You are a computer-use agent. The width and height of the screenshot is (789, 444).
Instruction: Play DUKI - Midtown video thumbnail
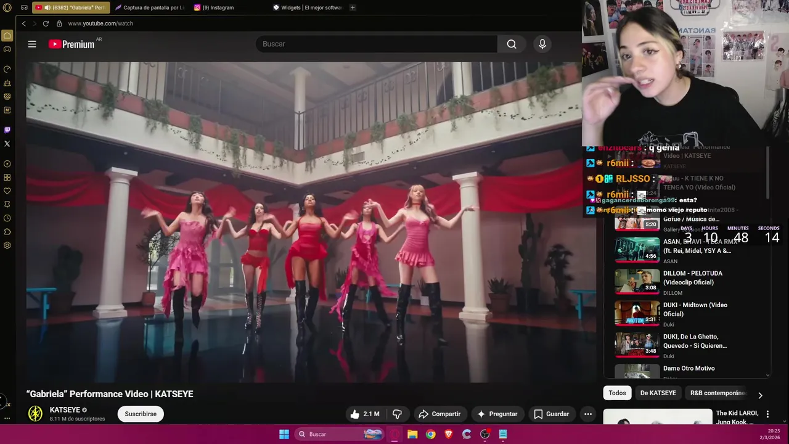click(x=637, y=313)
